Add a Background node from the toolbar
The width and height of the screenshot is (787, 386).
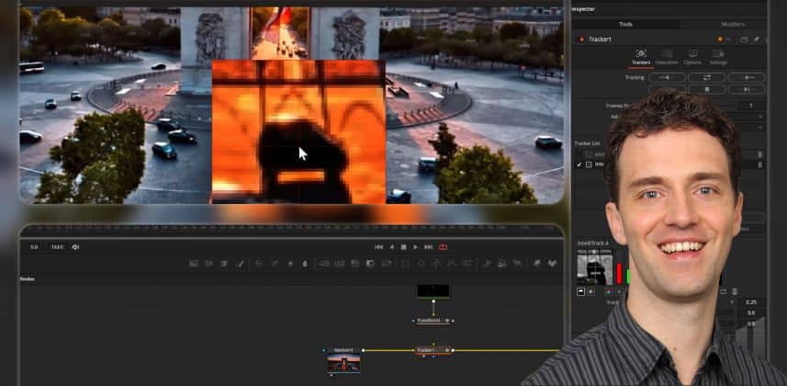(x=193, y=263)
